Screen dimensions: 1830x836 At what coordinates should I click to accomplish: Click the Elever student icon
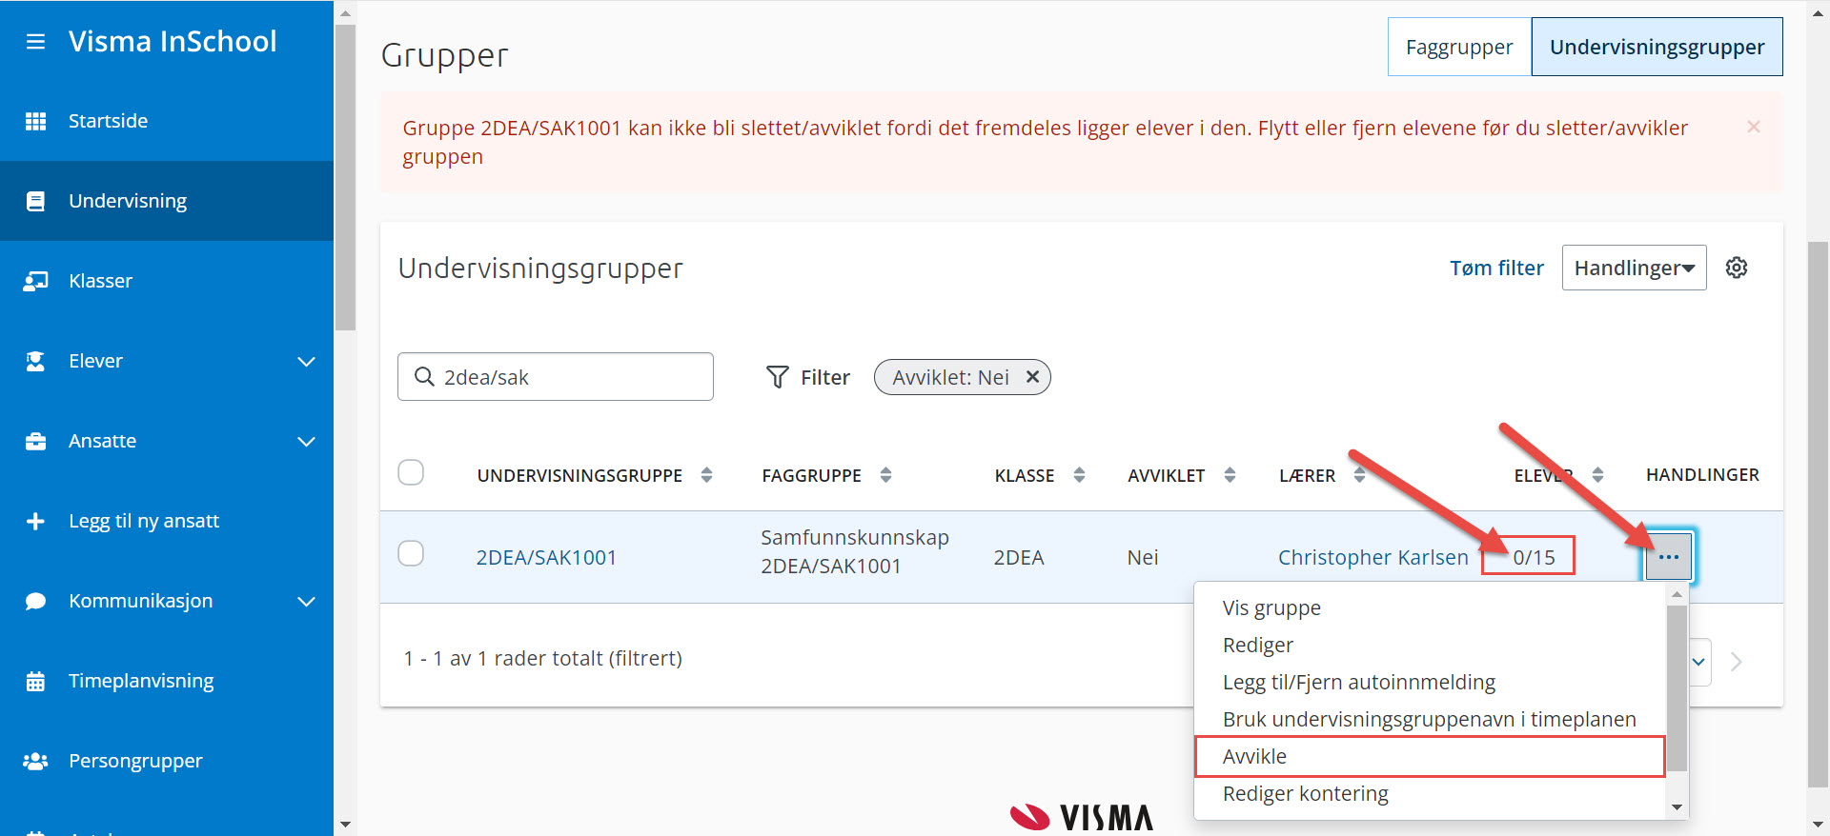click(35, 361)
